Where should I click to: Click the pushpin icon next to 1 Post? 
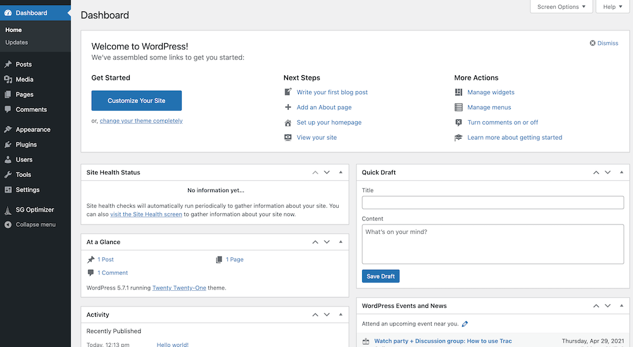(91, 260)
